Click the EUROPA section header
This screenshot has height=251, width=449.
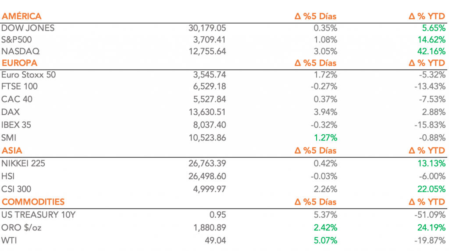tap(19, 63)
